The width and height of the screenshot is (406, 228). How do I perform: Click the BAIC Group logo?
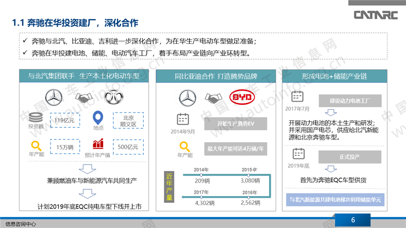pyautogui.click(x=114, y=97)
